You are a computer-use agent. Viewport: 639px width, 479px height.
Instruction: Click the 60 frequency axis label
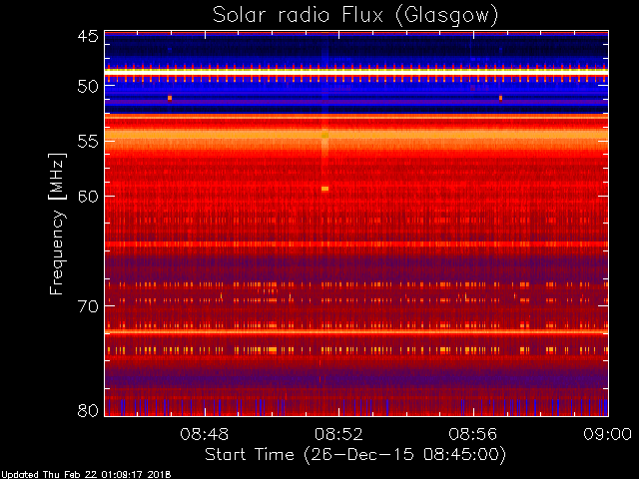(x=88, y=196)
